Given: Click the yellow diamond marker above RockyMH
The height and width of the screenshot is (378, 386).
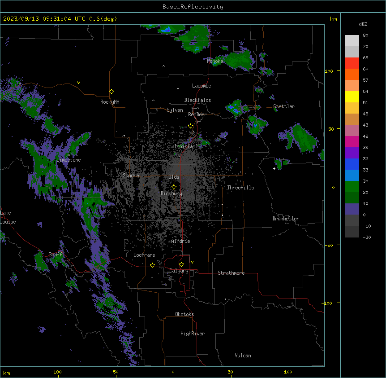Looking at the screenshot, I should [x=112, y=92].
